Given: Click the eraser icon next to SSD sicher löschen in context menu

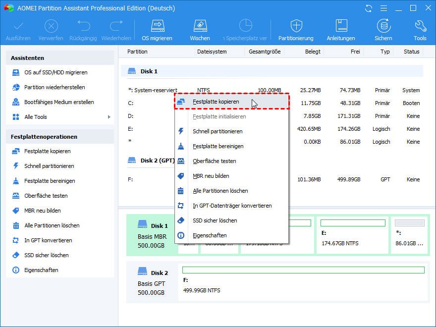Looking at the screenshot, I should (x=181, y=220).
